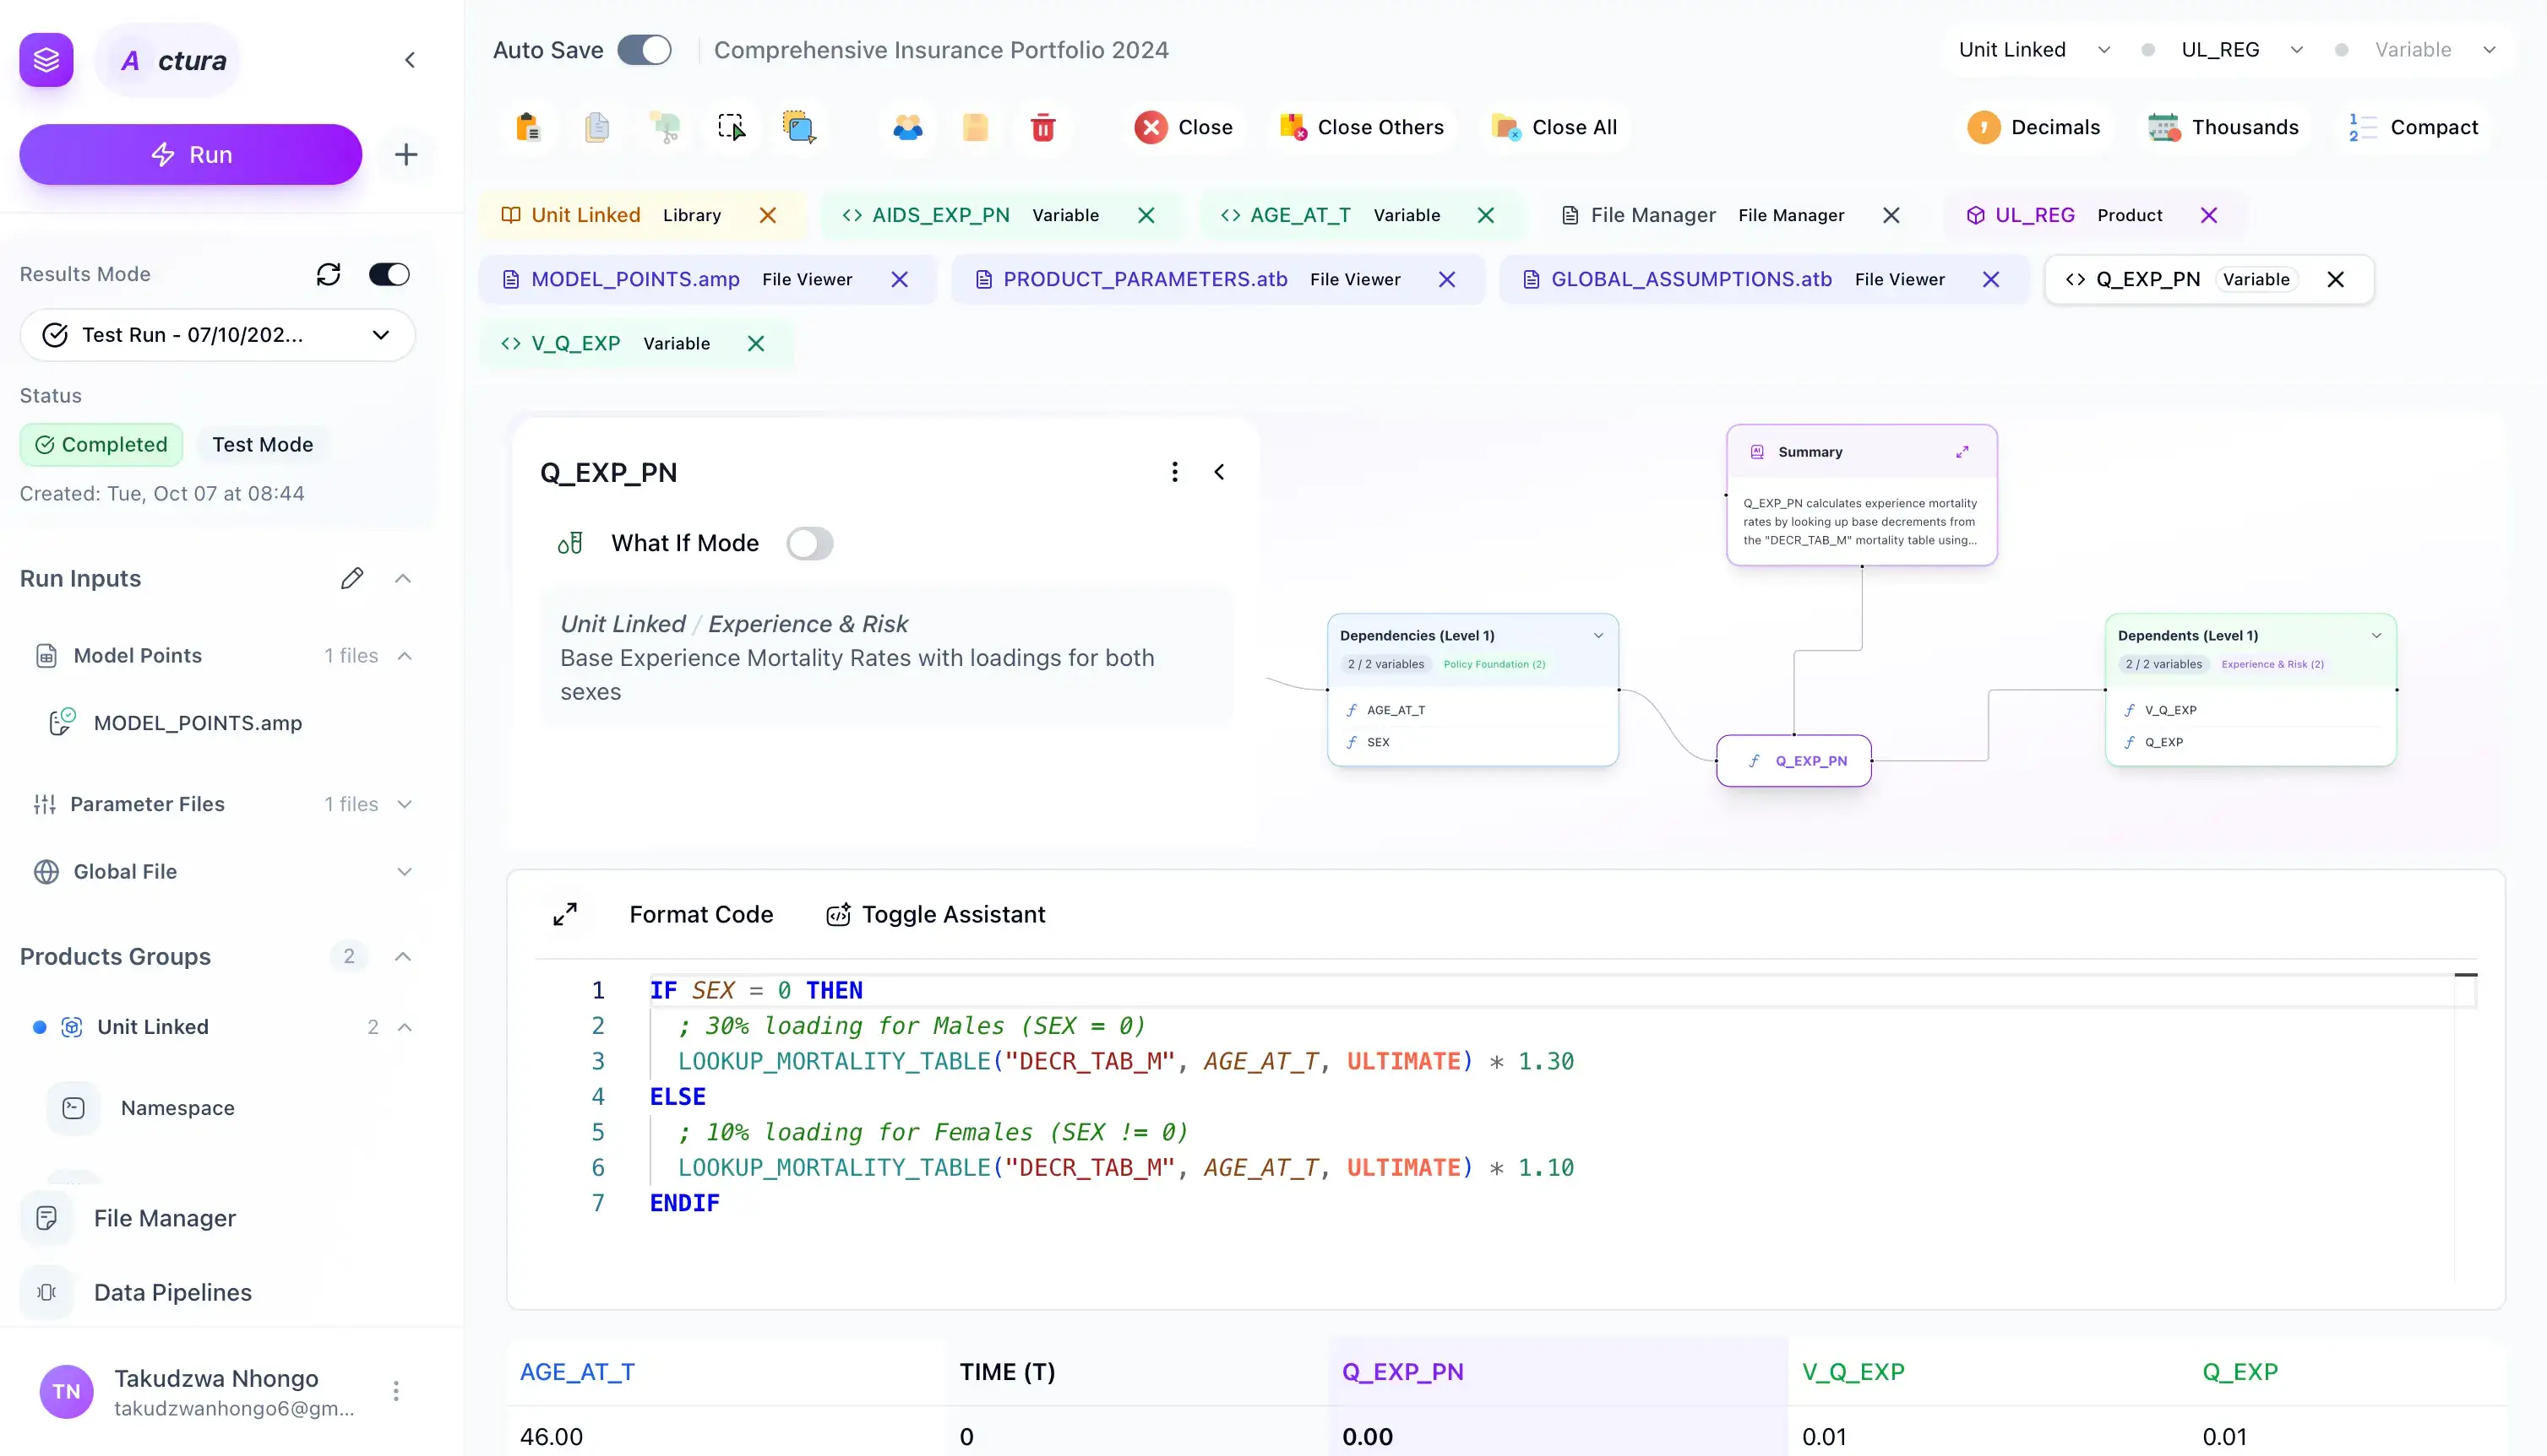Expand the code editor to fullscreen
2547x1456 pixels.
click(565, 914)
